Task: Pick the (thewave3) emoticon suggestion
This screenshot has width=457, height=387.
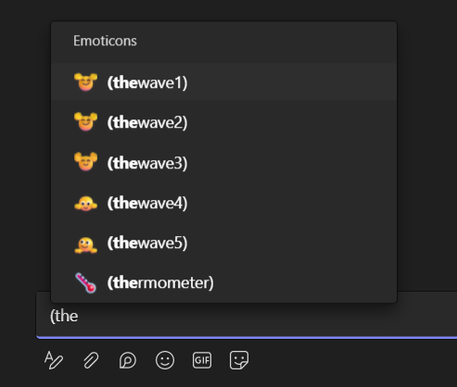Action: pos(223,162)
